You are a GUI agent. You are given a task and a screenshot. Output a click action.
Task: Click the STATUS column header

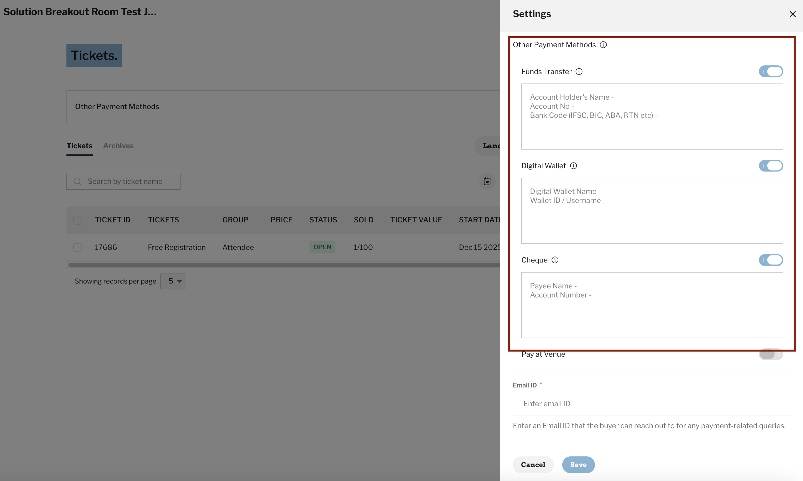click(323, 220)
